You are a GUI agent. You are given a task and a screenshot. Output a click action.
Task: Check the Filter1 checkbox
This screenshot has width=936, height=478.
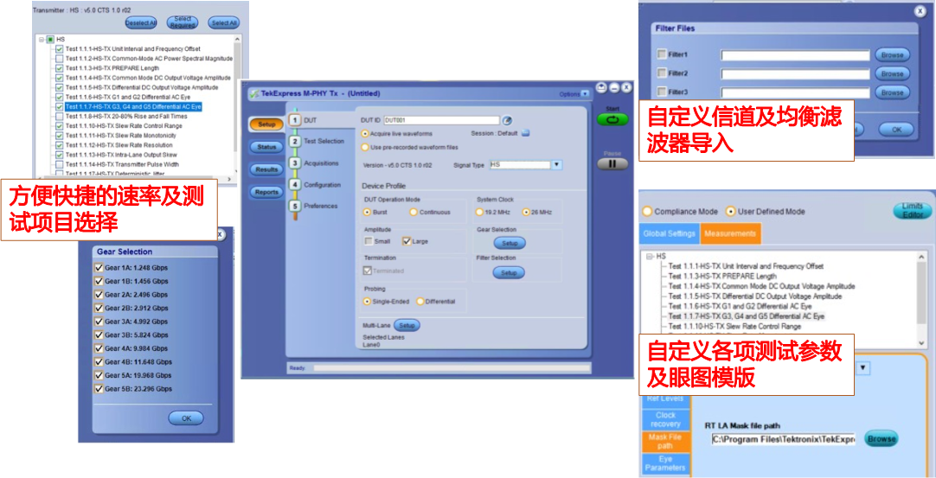click(x=662, y=54)
